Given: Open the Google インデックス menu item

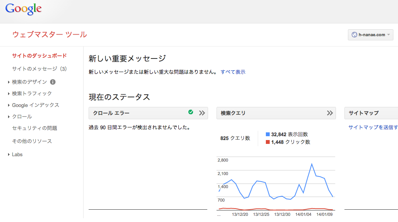Looking at the screenshot, I should (x=35, y=105).
